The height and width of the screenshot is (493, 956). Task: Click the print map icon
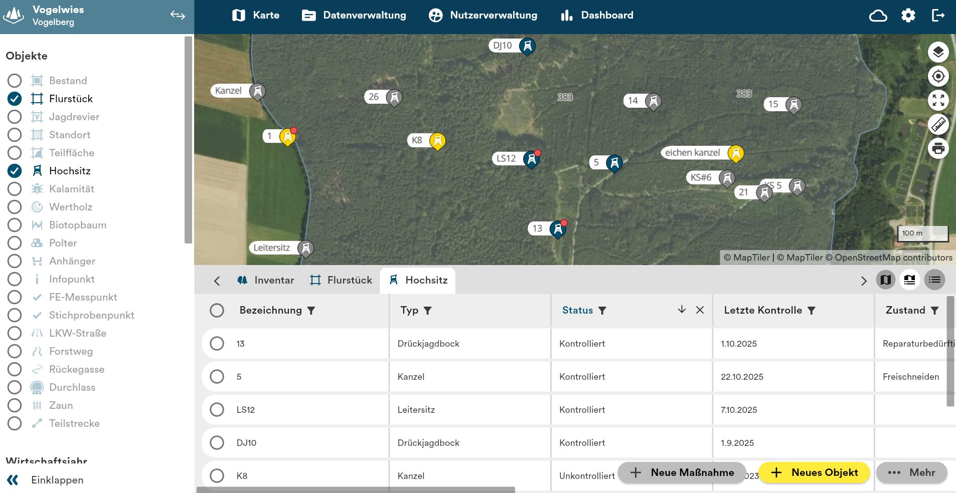point(938,148)
